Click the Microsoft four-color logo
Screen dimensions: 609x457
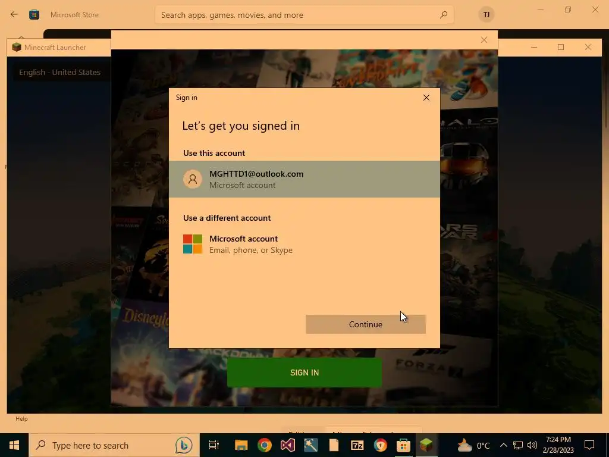click(193, 244)
